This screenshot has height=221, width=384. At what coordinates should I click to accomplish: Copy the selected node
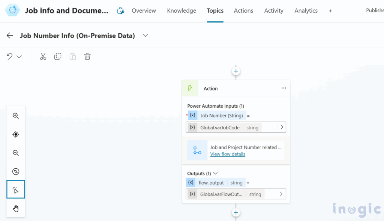coord(58,56)
